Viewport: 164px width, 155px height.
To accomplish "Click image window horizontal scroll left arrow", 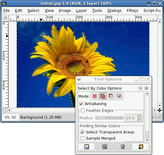I will [x=9, y=110].
